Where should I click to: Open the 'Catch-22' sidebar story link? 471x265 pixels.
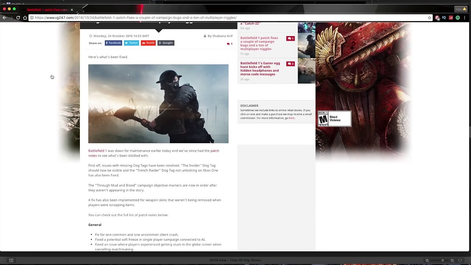[x=250, y=24]
